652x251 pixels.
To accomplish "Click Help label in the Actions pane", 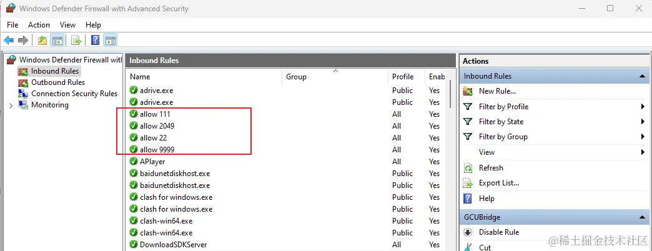I will click(487, 198).
